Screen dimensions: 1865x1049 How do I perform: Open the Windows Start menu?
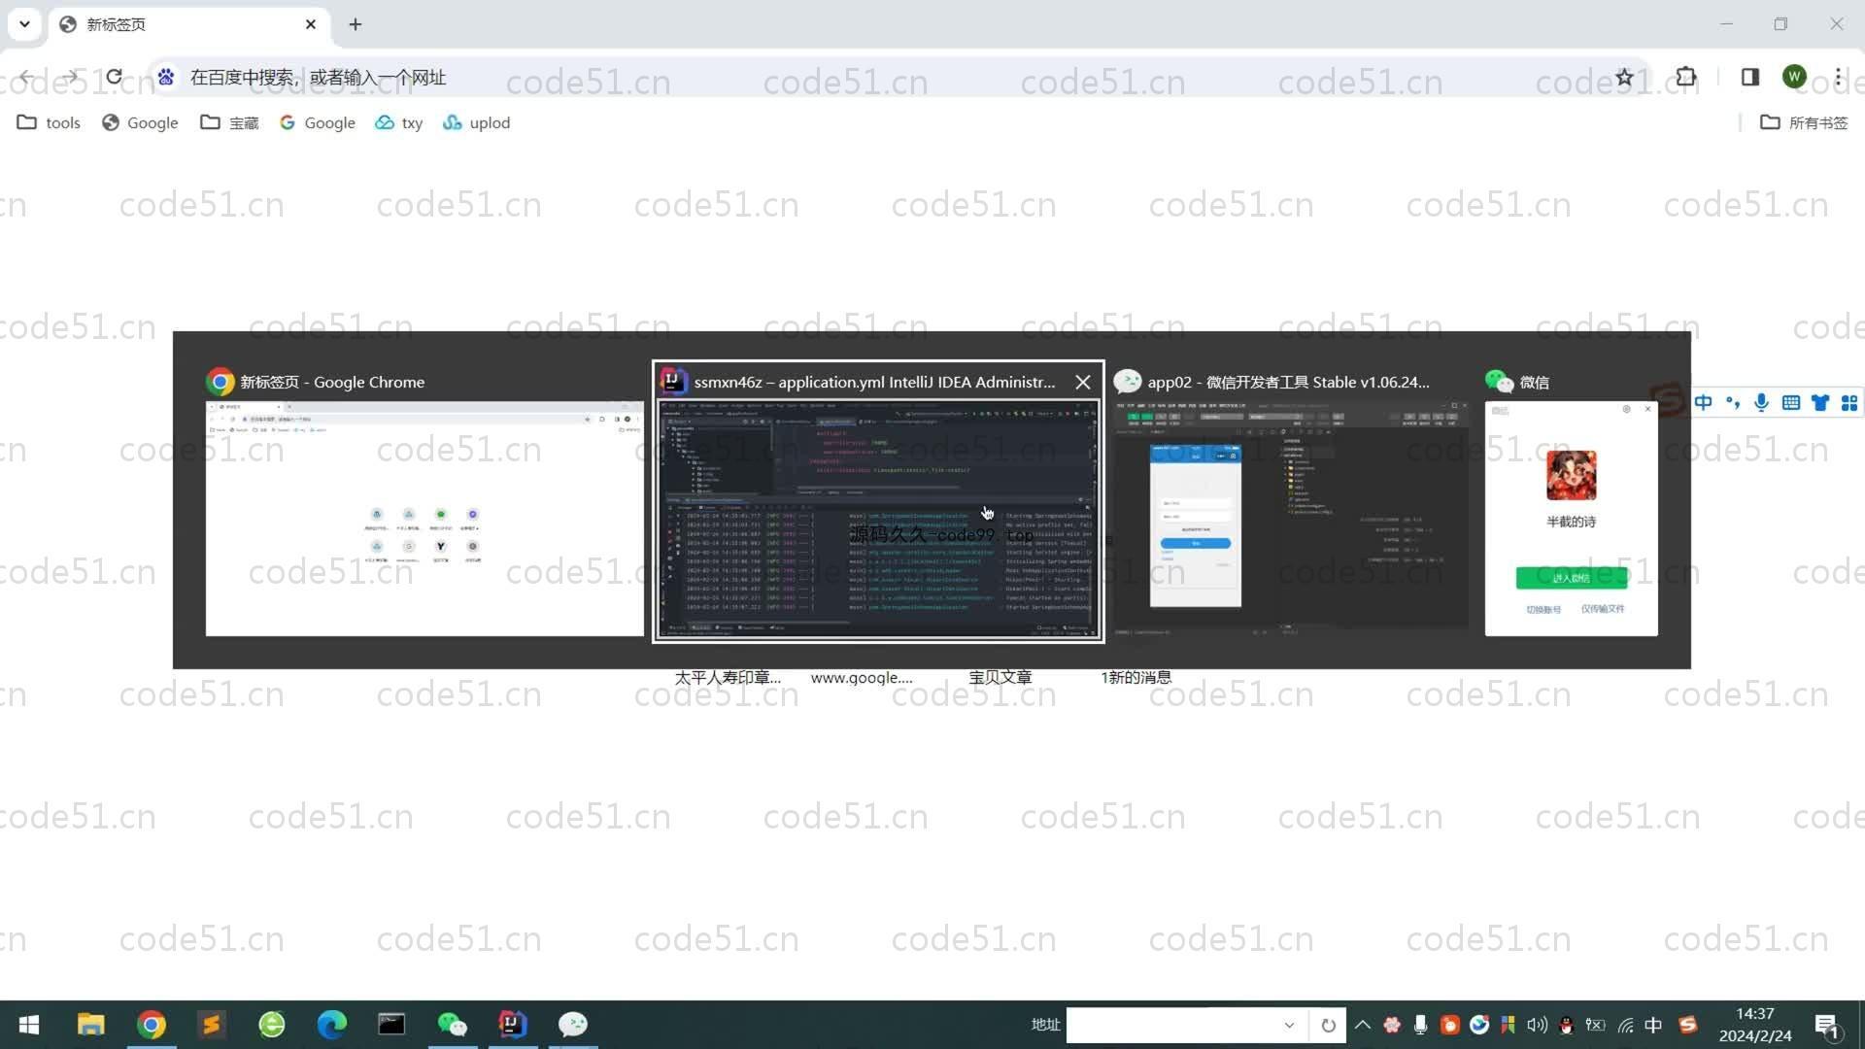point(29,1025)
